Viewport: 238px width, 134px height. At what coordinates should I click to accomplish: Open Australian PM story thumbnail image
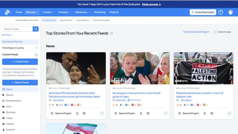pos(76,68)
